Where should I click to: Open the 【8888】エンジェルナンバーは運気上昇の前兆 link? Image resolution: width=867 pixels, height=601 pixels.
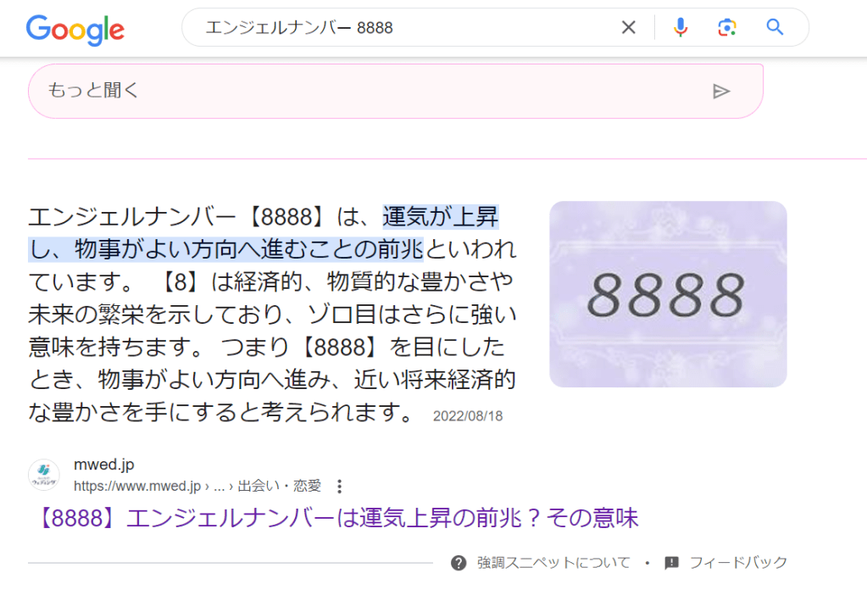point(339,517)
